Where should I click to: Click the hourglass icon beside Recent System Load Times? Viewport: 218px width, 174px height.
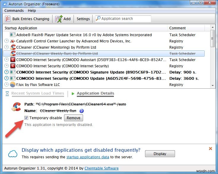[7, 94]
